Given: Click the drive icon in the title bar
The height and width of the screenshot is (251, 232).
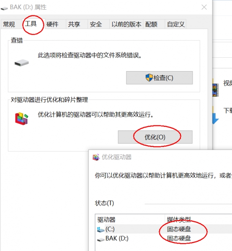Looking at the screenshot, I should point(4,8).
